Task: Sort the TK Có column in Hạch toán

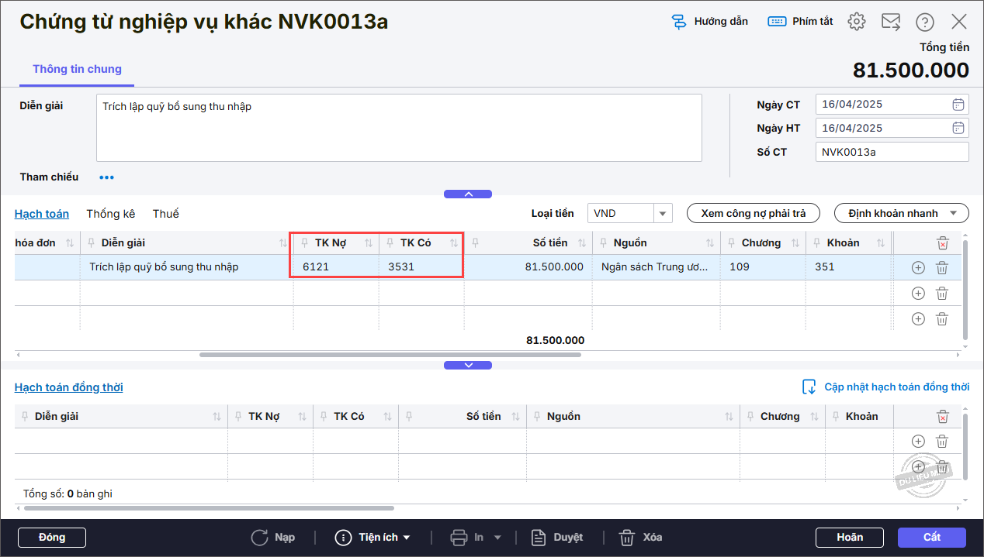Action: click(x=454, y=243)
